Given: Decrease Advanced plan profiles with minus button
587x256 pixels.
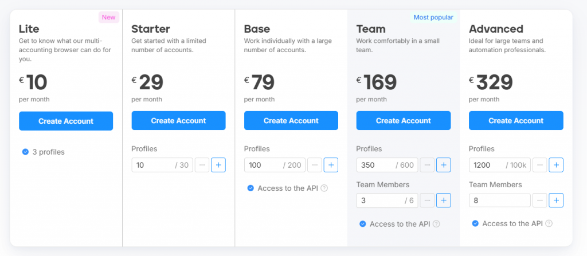Looking at the screenshot, I should click(539, 166).
